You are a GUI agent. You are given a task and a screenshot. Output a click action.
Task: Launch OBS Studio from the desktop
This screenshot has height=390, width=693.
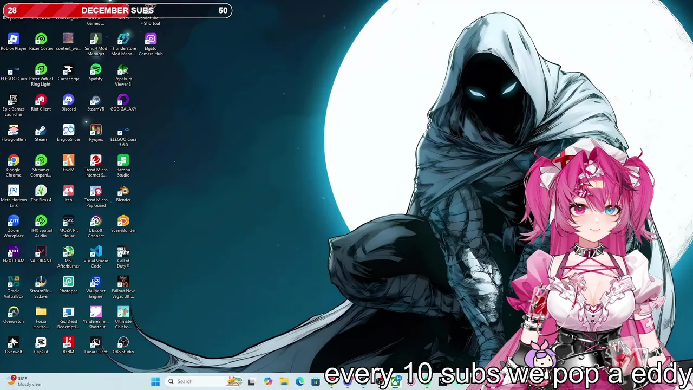pyautogui.click(x=123, y=345)
